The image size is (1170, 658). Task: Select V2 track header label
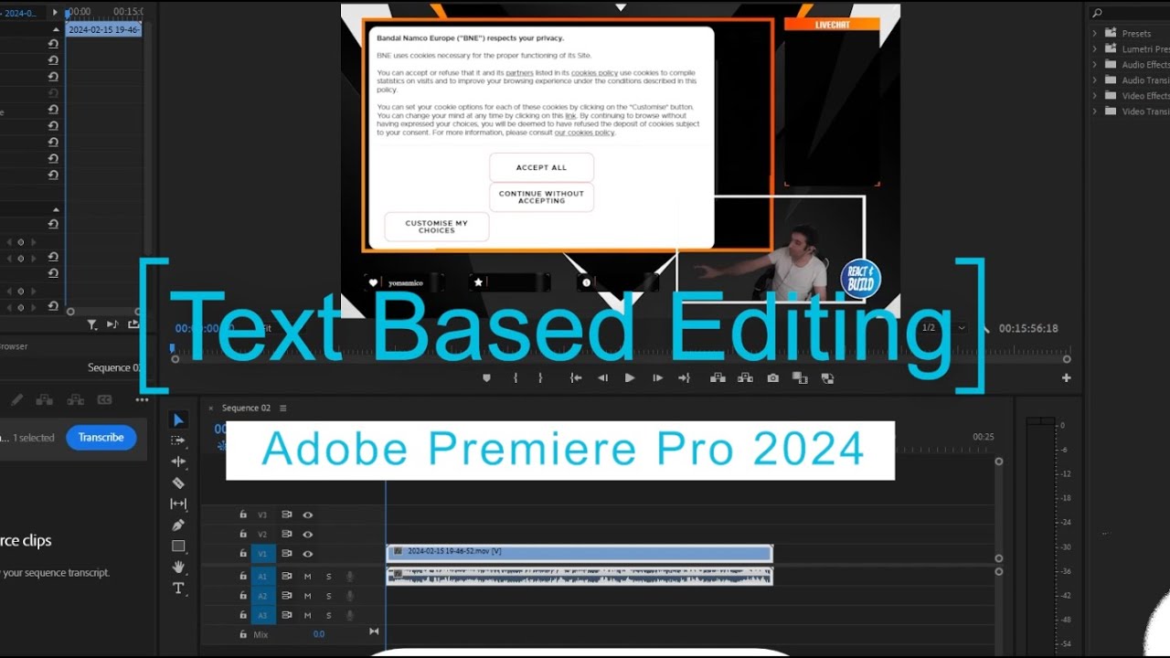coord(262,534)
